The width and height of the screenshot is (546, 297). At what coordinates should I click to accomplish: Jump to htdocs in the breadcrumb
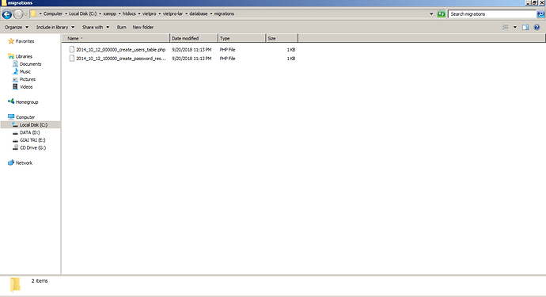(x=129, y=14)
